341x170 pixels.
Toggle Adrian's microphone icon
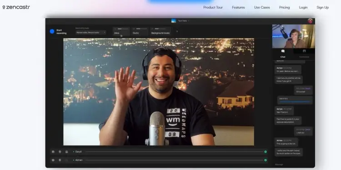click(x=60, y=160)
